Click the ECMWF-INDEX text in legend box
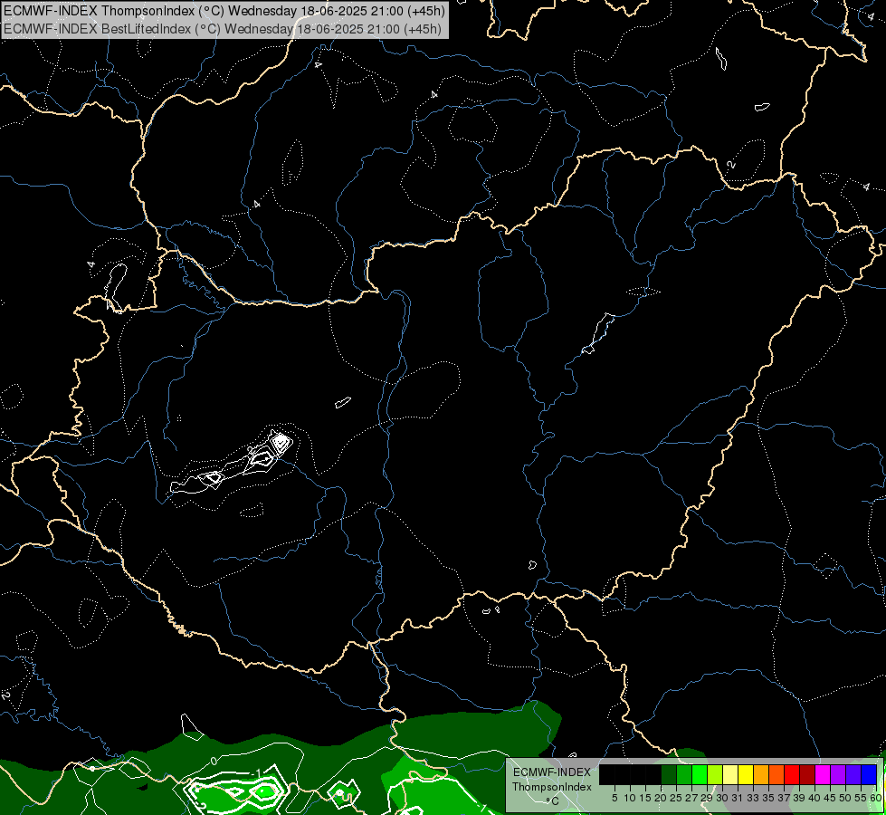The height and width of the screenshot is (815, 886). (x=551, y=772)
